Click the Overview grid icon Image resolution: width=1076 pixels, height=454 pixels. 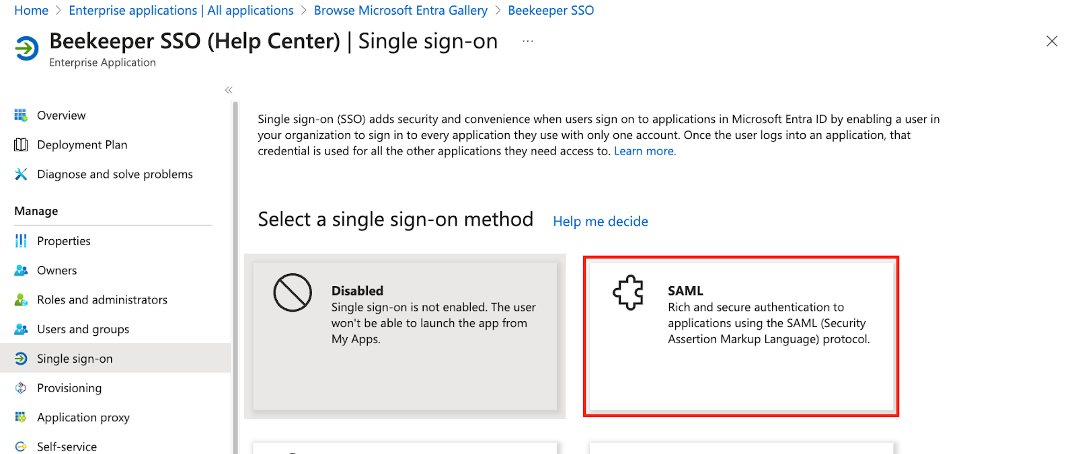(21, 116)
